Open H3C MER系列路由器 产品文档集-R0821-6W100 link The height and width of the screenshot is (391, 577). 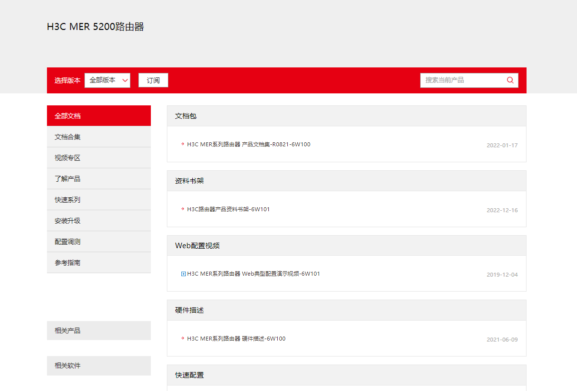pyautogui.click(x=249, y=144)
